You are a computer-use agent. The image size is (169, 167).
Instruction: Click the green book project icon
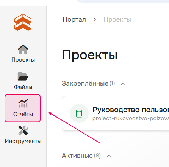pos(79,113)
